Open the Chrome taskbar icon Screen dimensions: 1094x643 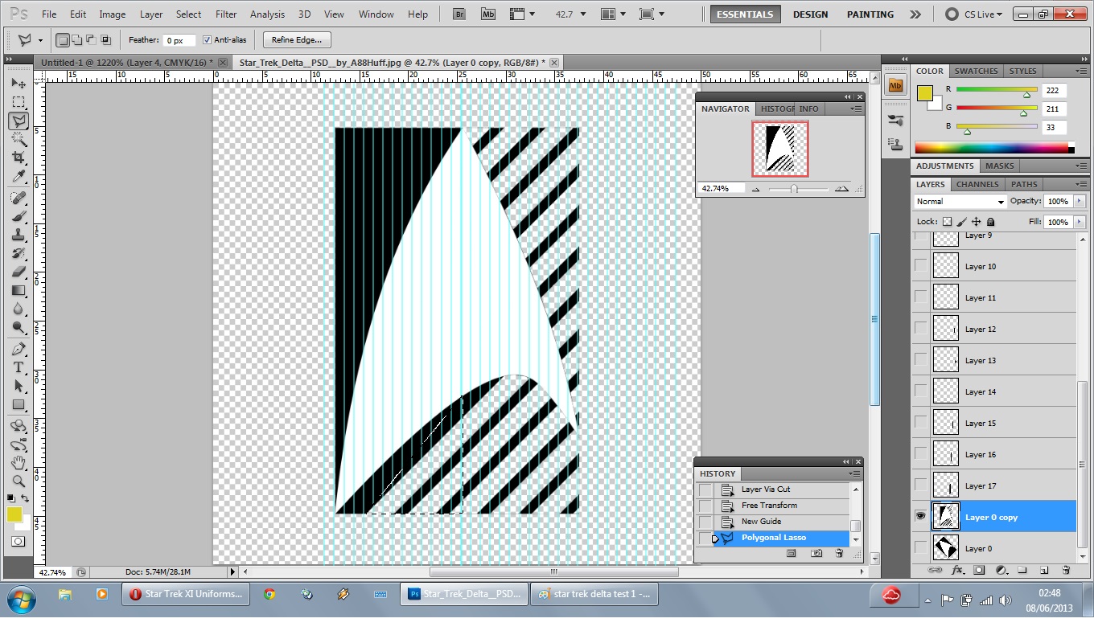point(269,595)
